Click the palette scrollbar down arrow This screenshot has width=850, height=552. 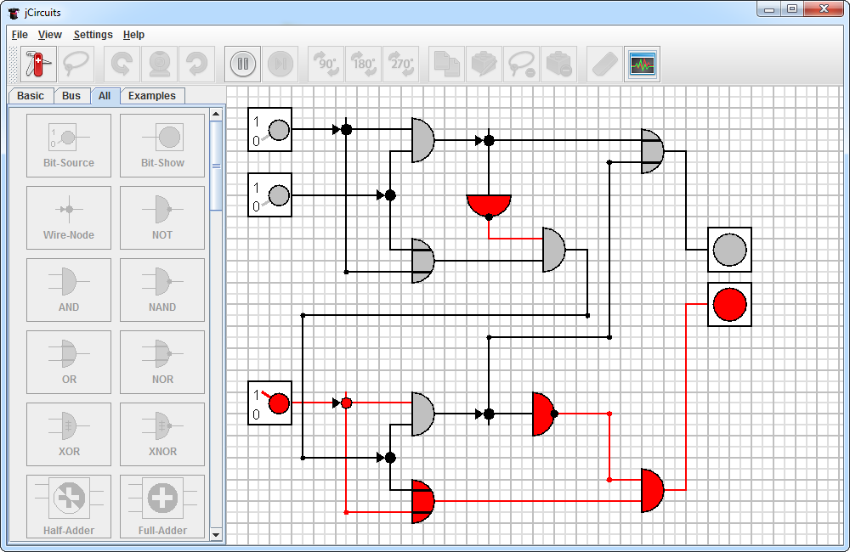pos(216,534)
